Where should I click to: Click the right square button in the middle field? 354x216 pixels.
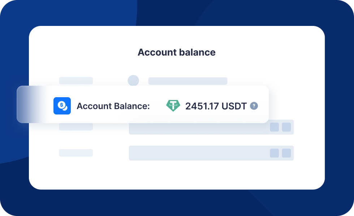point(286,127)
